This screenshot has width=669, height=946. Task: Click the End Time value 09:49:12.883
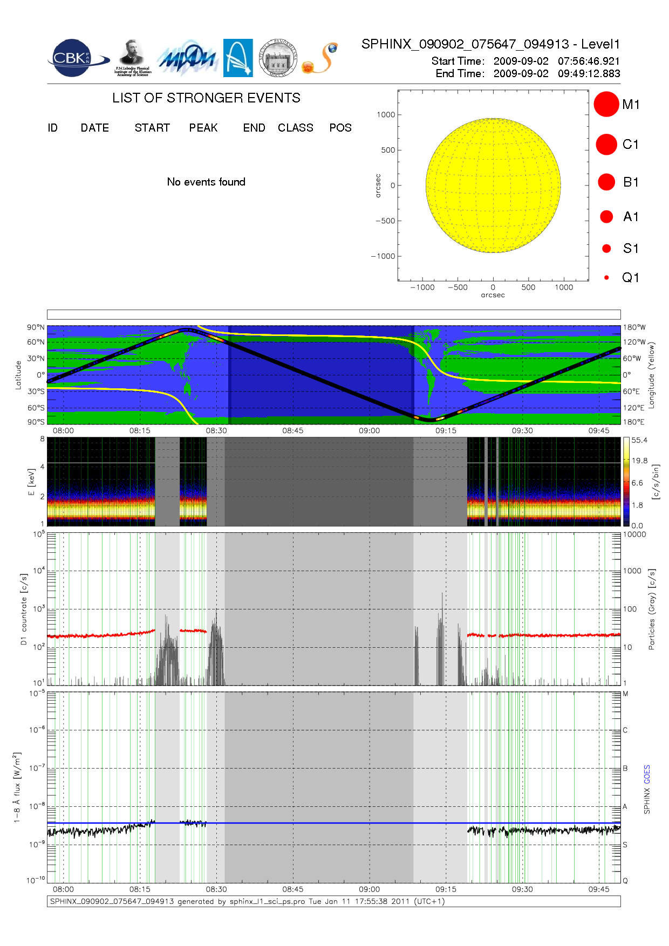(589, 73)
